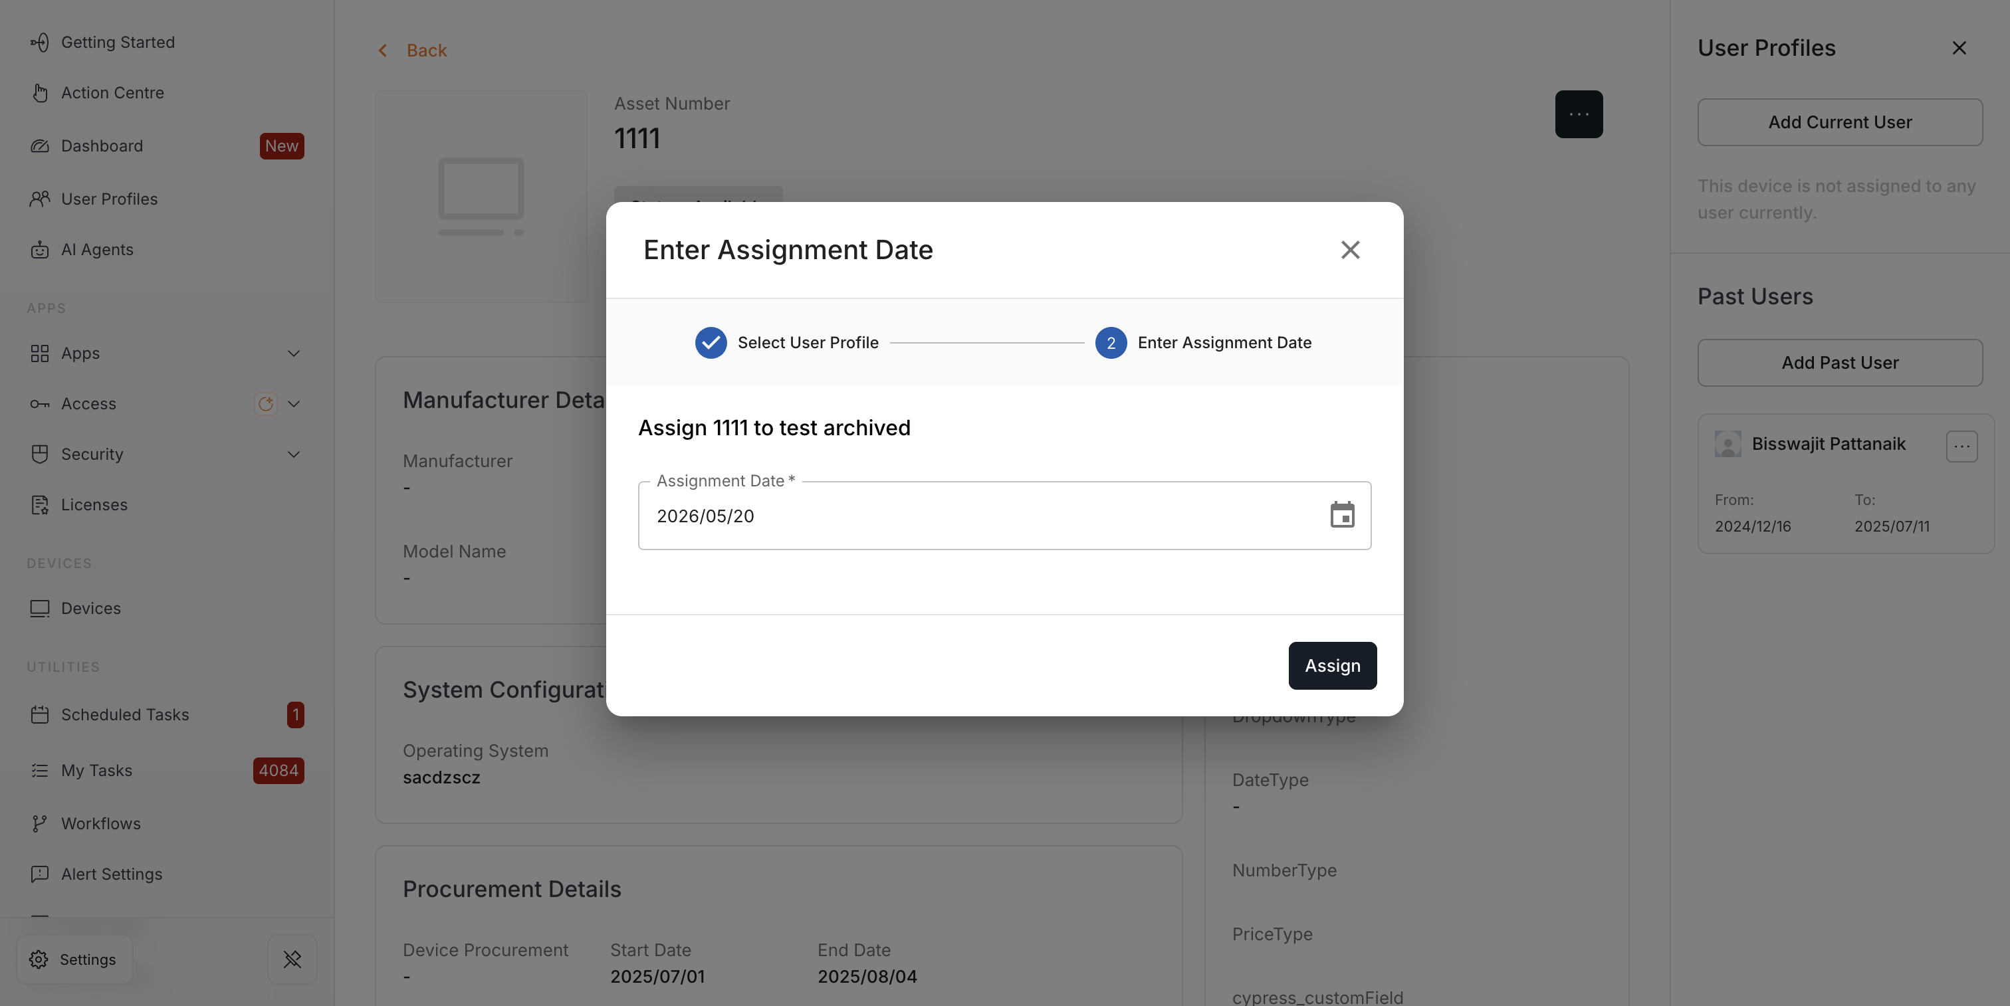Screen dimensions: 2010x1006
Task: Open the asset three-dots actions menu
Action: [1579, 114]
